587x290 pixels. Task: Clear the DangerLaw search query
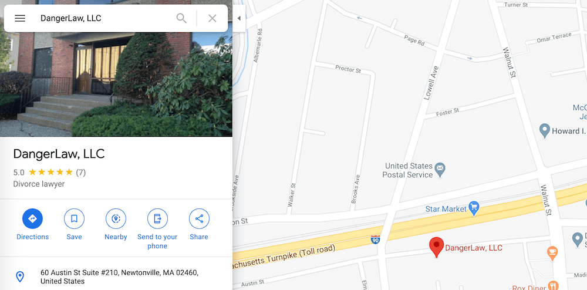pyautogui.click(x=212, y=18)
